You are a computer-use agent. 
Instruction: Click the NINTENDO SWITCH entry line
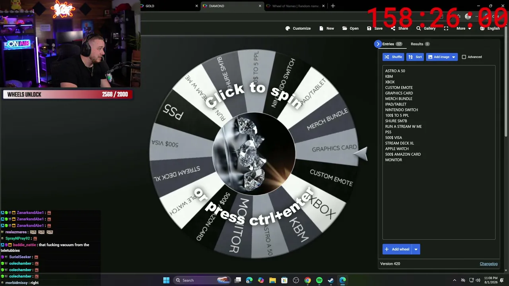coord(401,110)
